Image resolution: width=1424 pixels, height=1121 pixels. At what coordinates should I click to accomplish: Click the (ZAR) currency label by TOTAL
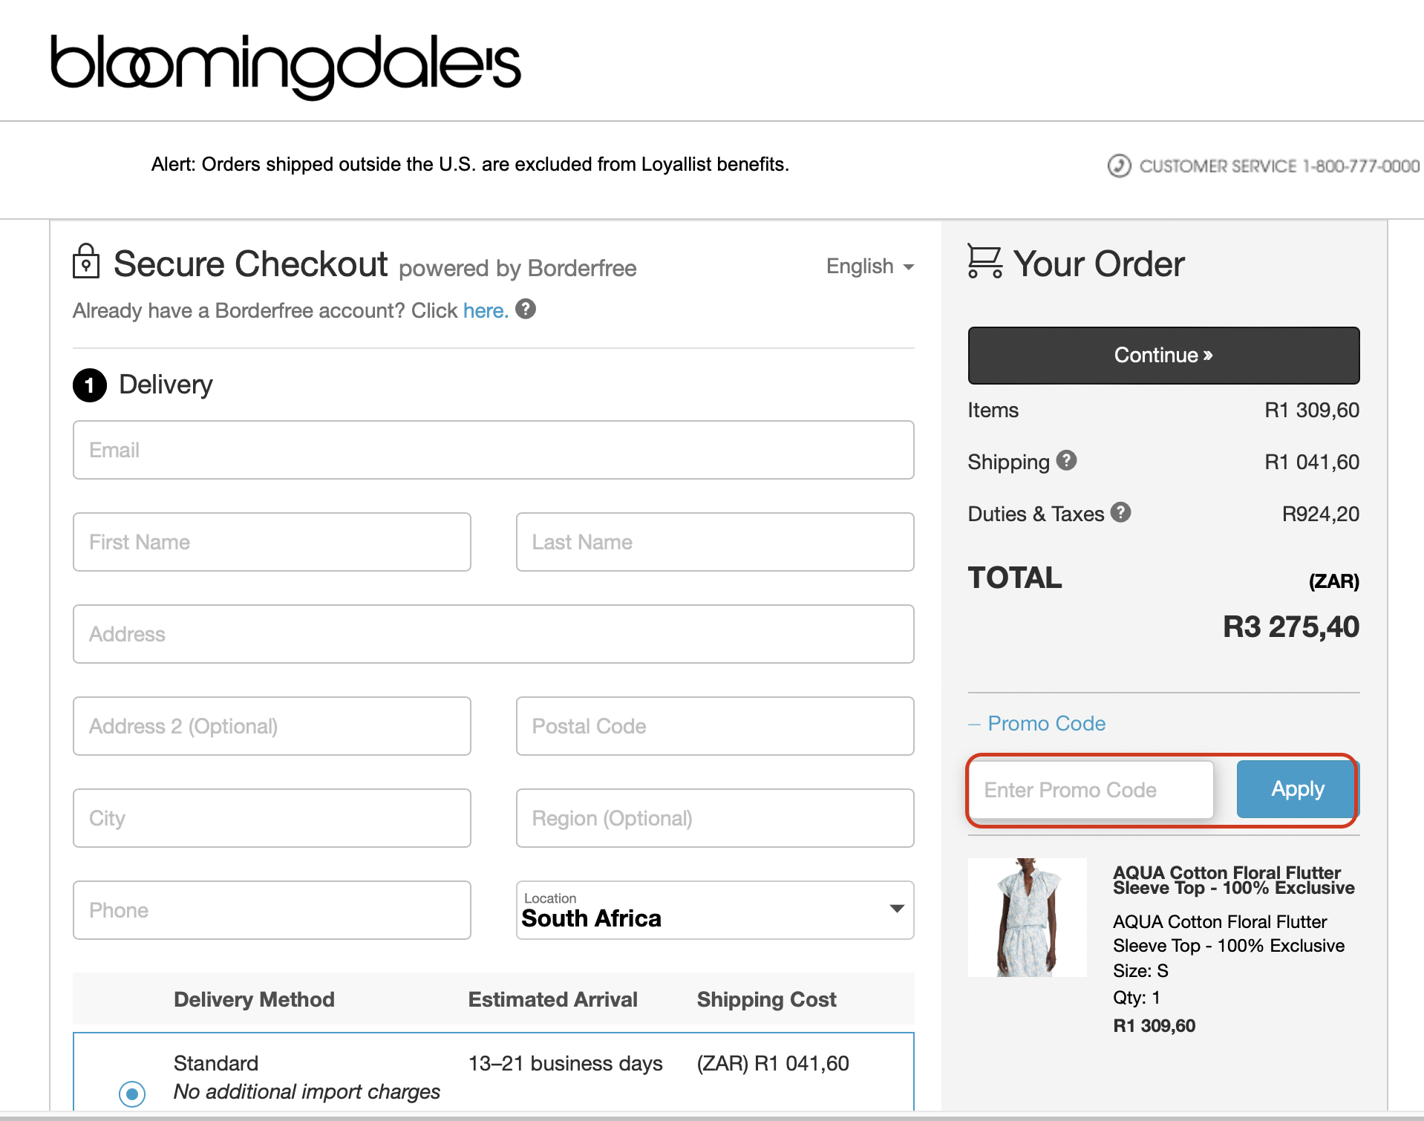click(1333, 581)
